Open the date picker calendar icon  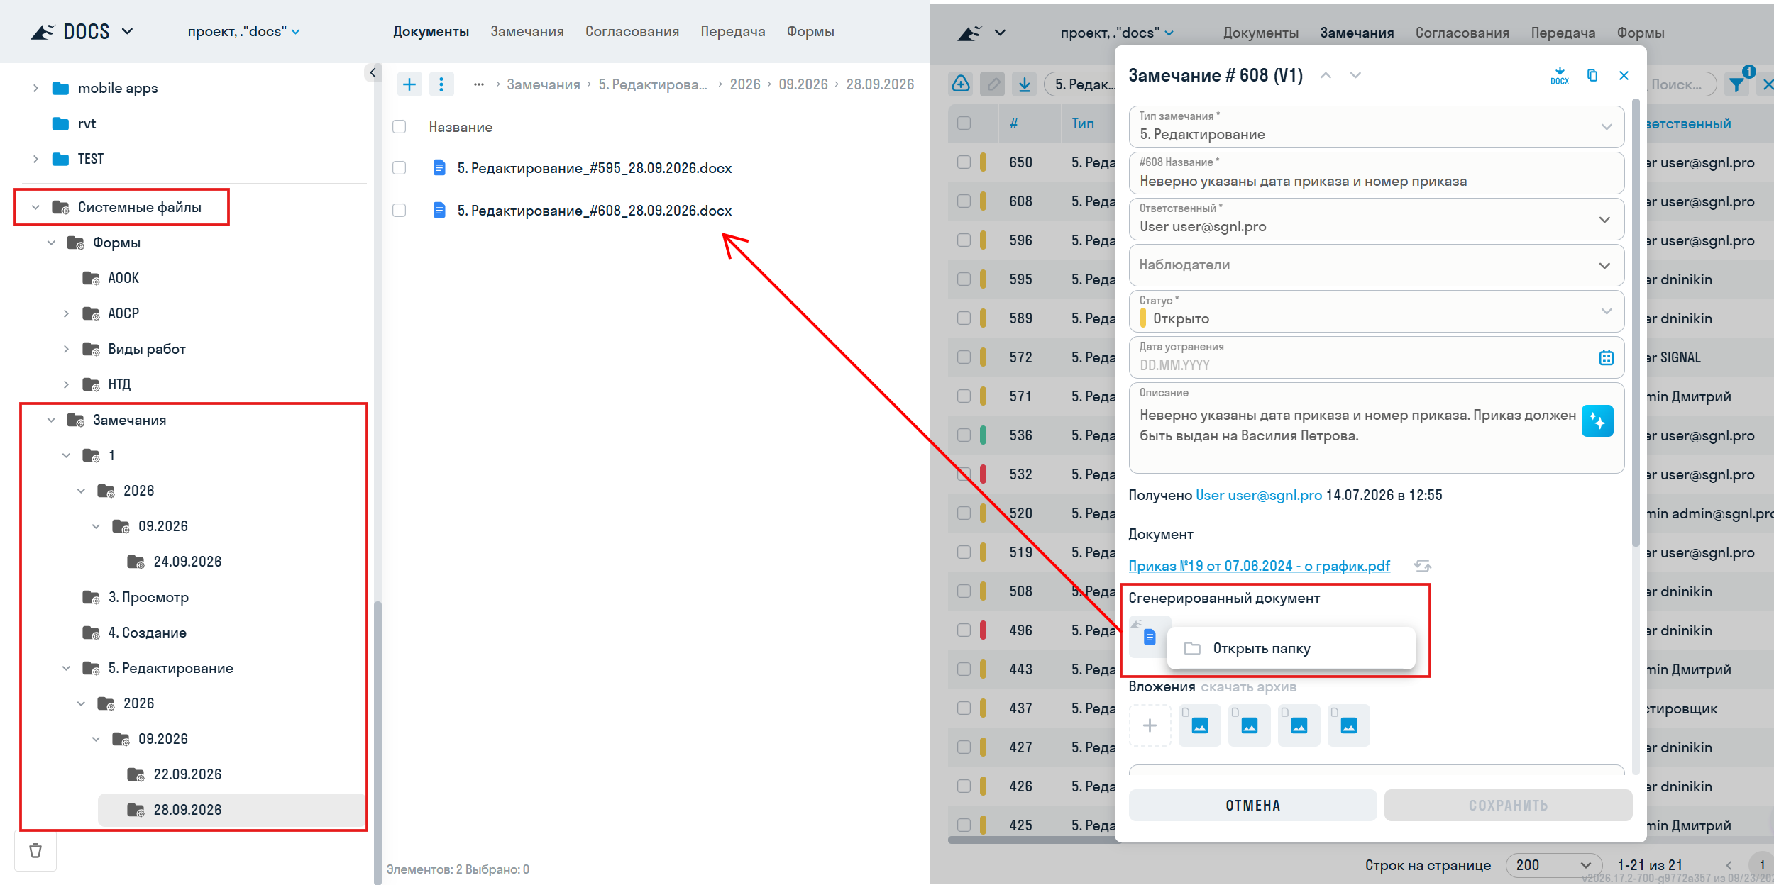1606,357
